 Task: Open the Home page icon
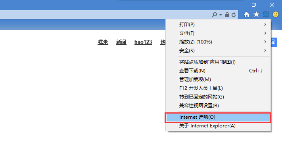pos(247,15)
